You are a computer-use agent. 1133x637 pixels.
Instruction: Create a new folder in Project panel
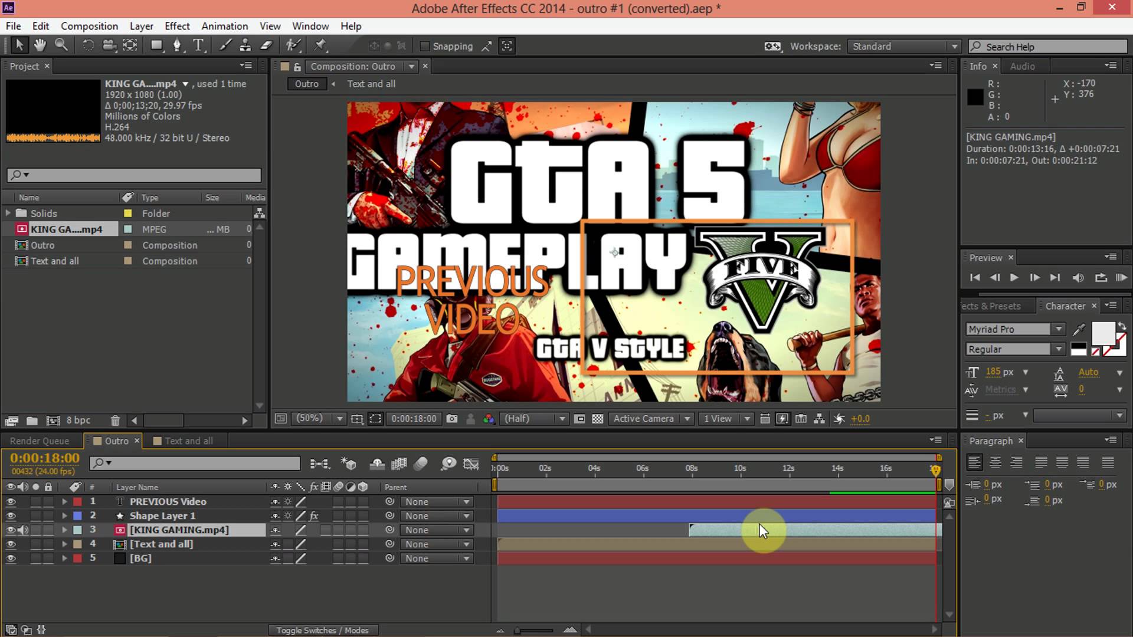[32, 421]
